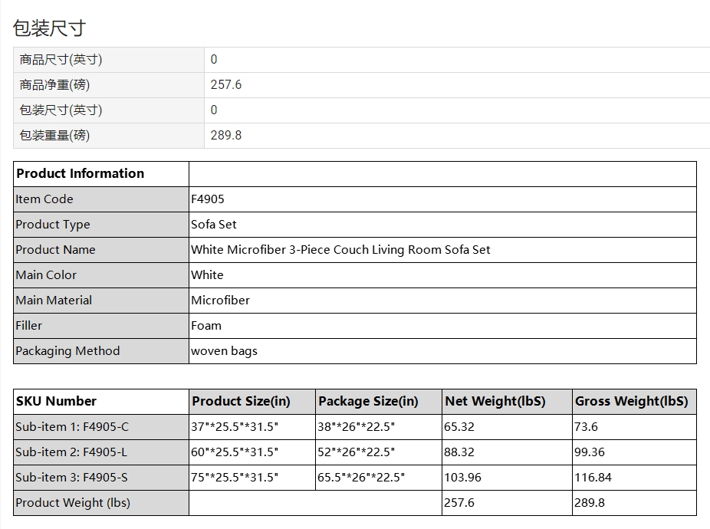Click the Product Size(in) column header

coord(241,401)
